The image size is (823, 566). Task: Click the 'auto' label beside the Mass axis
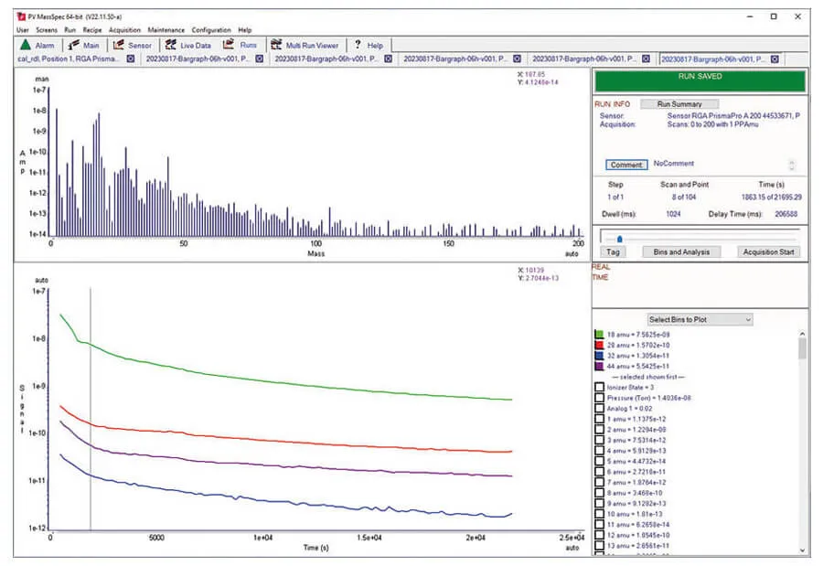pos(572,253)
